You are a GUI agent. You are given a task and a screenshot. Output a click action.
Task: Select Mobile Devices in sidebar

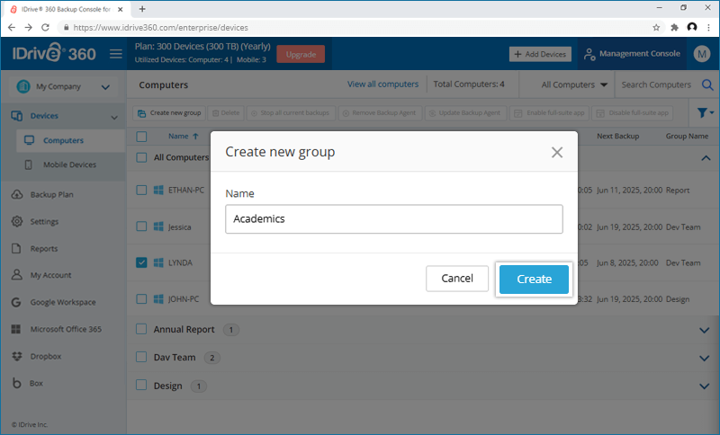point(69,165)
